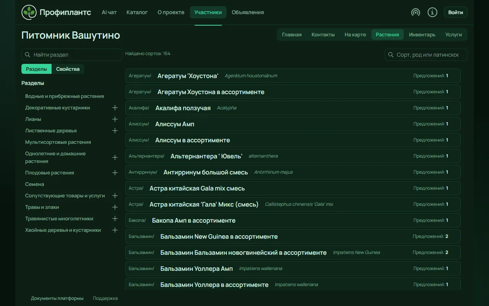Screen dimensions: 489x306
Task: Go to О проекте page
Action: pyautogui.click(x=171, y=12)
